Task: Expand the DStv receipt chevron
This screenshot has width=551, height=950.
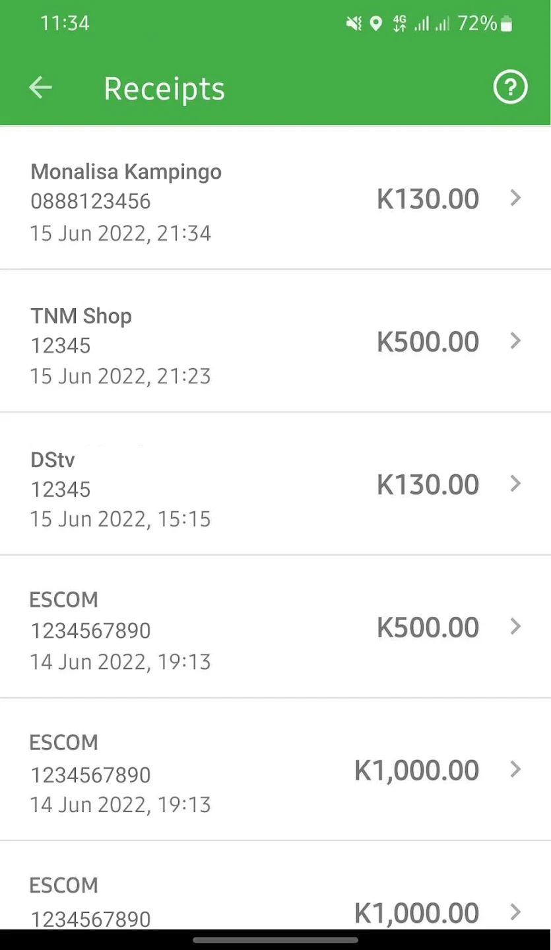Action: [x=516, y=484]
